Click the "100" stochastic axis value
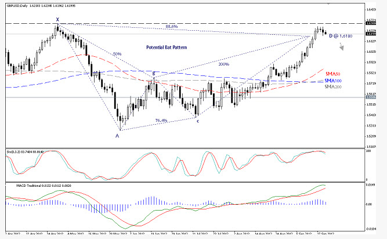Image resolution: width=387 pixels, height=239 pixels. [x=368, y=151]
